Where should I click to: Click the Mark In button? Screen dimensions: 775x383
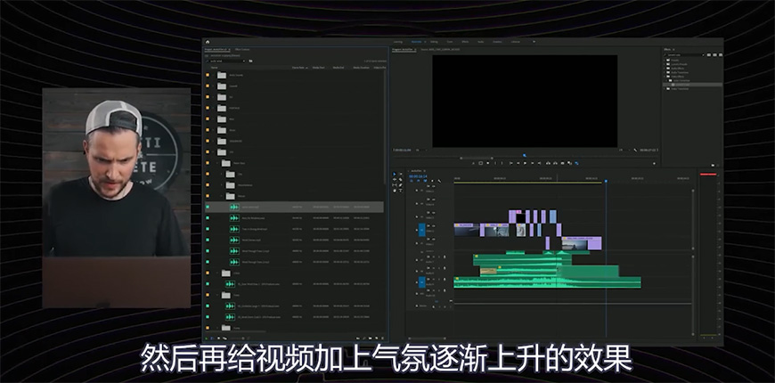(x=495, y=163)
